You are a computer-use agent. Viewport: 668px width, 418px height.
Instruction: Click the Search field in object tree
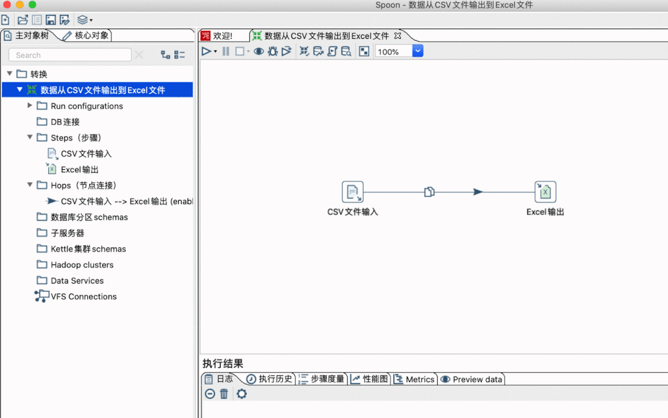click(70, 55)
